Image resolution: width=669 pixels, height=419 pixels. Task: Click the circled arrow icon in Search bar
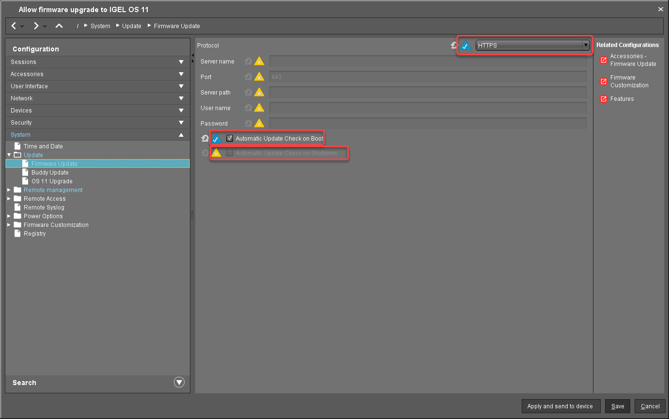click(179, 383)
